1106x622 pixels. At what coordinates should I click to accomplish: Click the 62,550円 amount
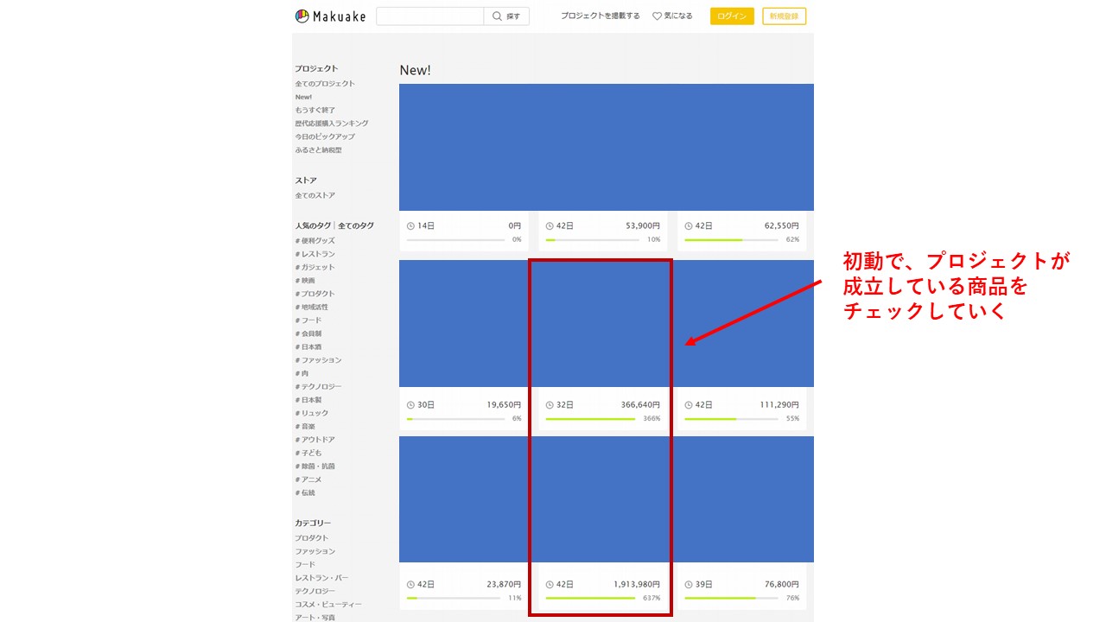[x=782, y=226]
